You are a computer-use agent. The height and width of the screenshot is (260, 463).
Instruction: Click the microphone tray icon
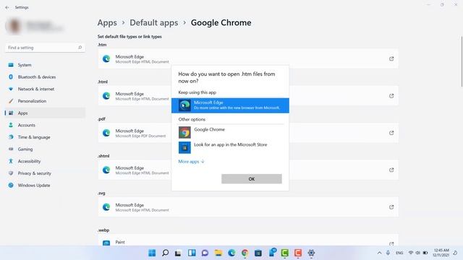pos(388,253)
